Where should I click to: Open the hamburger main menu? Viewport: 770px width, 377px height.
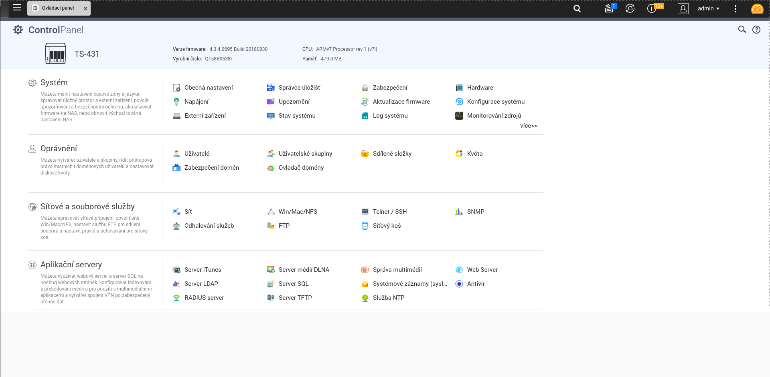[17, 8]
